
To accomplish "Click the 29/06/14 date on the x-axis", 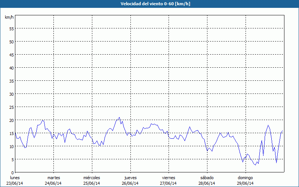I will click(245, 183).
